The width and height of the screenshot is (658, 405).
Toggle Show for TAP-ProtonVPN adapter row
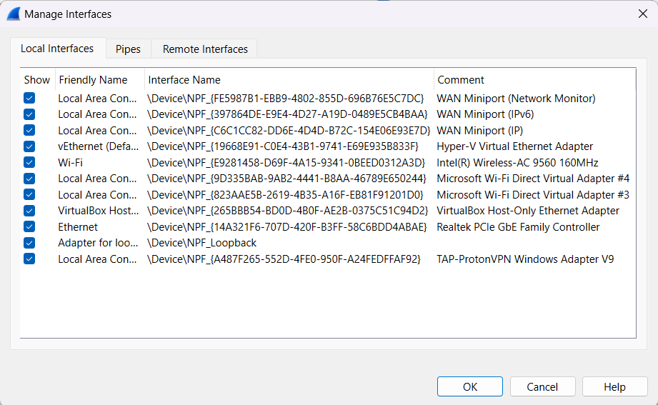(29, 259)
